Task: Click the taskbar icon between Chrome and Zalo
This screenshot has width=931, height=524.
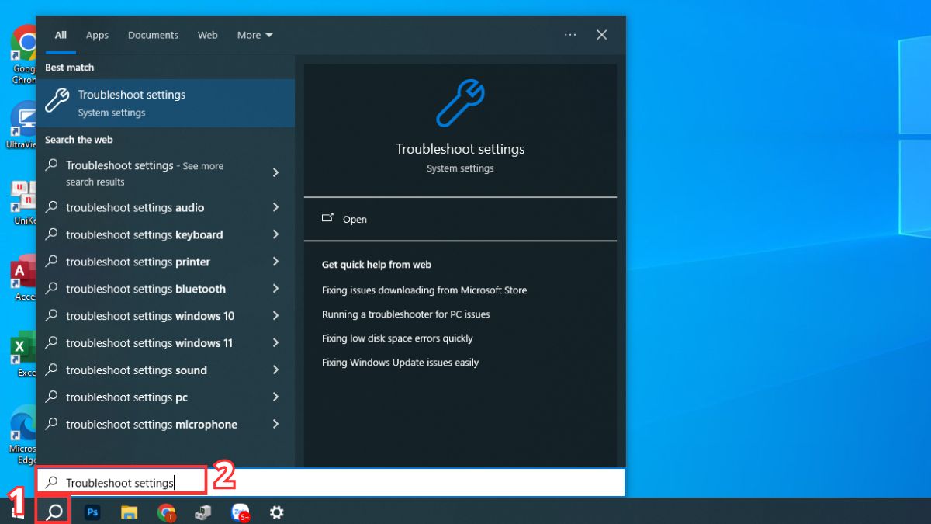Action: (202, 512)
